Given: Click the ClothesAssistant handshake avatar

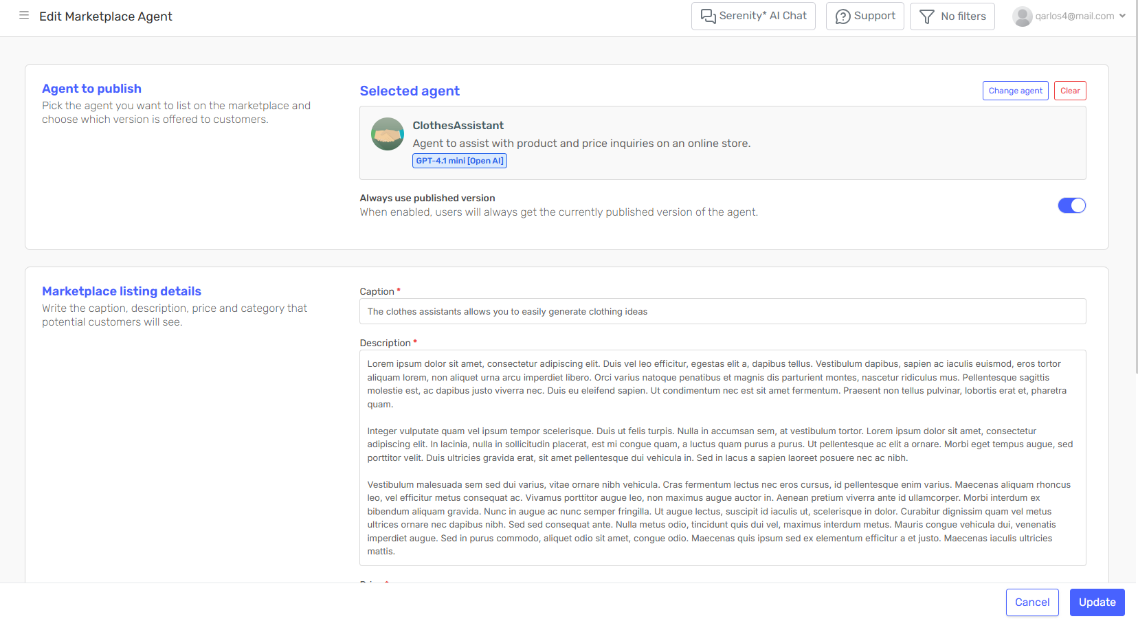Looking at the screenshot, I should click(388, 134).
